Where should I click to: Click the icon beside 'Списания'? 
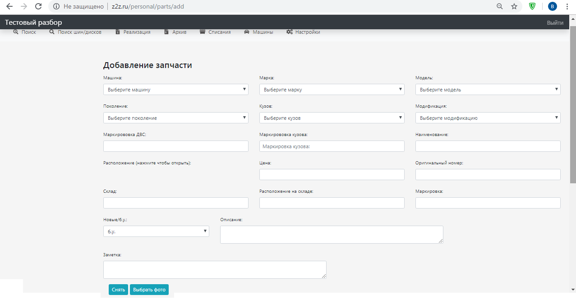coord(203,32)
